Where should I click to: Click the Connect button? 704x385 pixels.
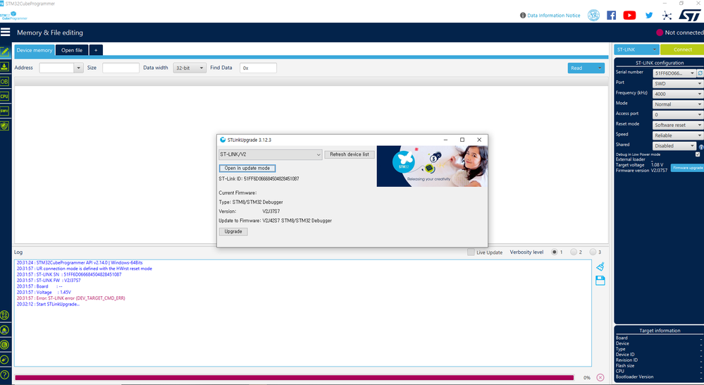click(x=682, y=49)
